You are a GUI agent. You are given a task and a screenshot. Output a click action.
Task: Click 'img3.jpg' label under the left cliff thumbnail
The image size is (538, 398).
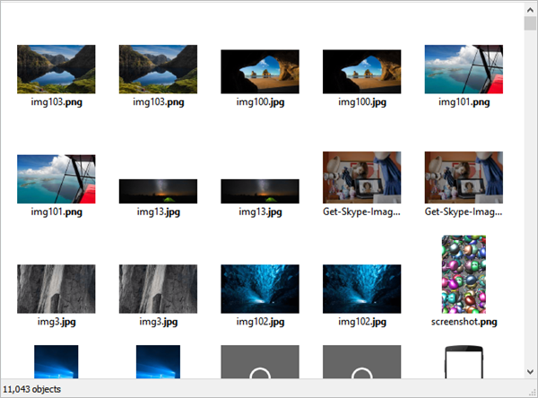pyautogui.click(x=56, y=322)
